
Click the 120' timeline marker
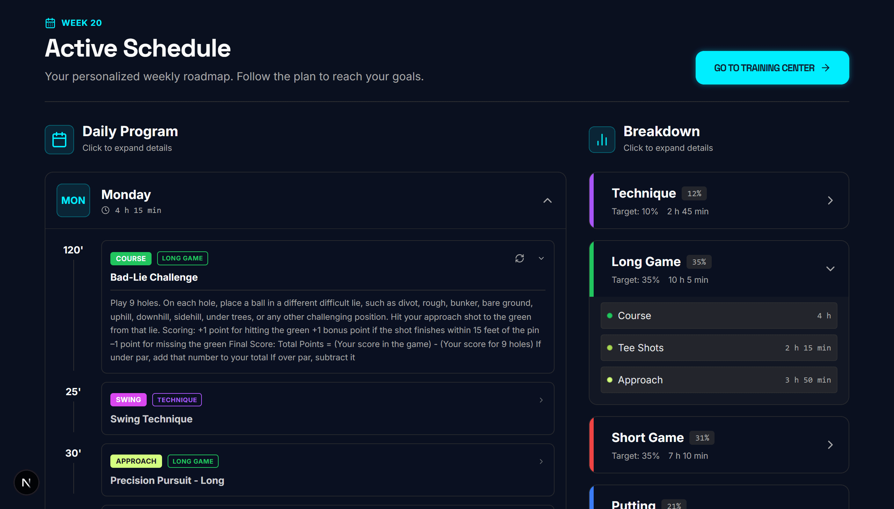(x=73, y=250)
